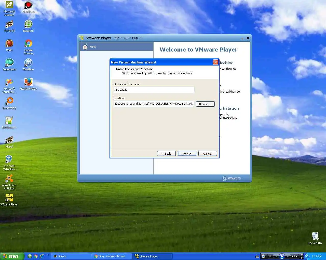Open the Start menu
This screenshot has width=326, height=260.
[12, 256]
